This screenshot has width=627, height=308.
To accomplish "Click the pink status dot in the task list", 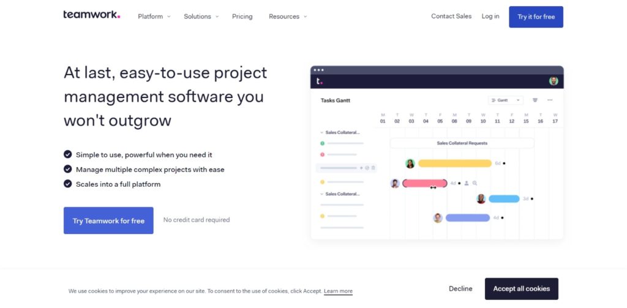I will click(322, 154).
